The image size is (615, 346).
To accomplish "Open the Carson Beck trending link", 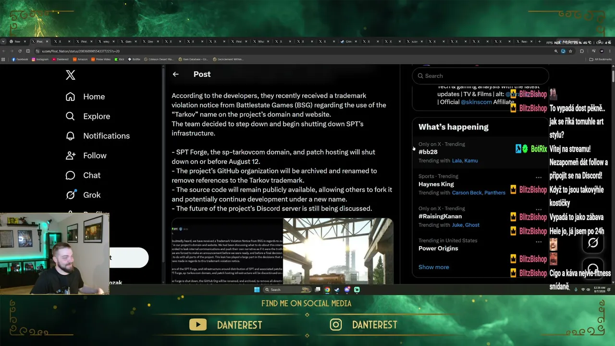I will (467, 193).
